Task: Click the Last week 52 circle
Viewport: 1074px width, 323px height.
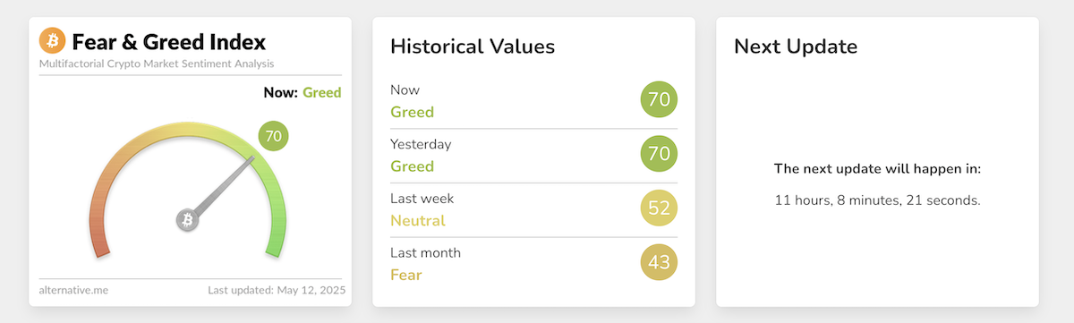Action: pyautogui.click(x=659, y=208)
